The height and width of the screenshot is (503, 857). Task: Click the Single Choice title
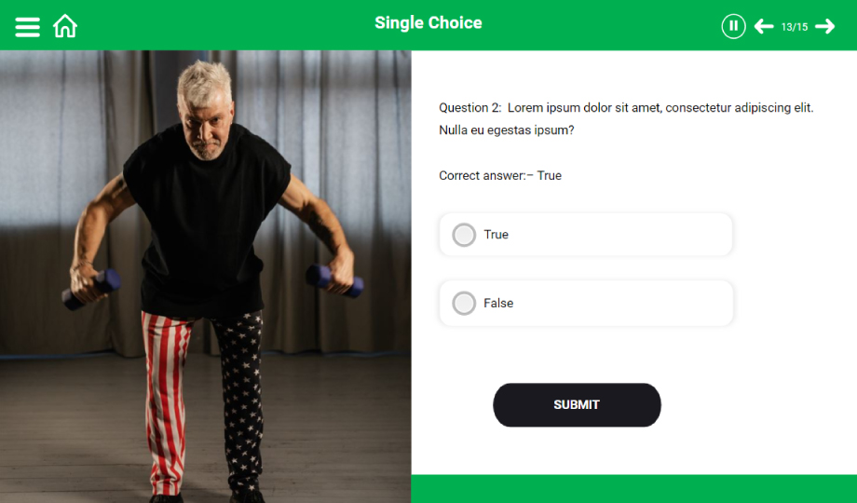coord(428,23)
